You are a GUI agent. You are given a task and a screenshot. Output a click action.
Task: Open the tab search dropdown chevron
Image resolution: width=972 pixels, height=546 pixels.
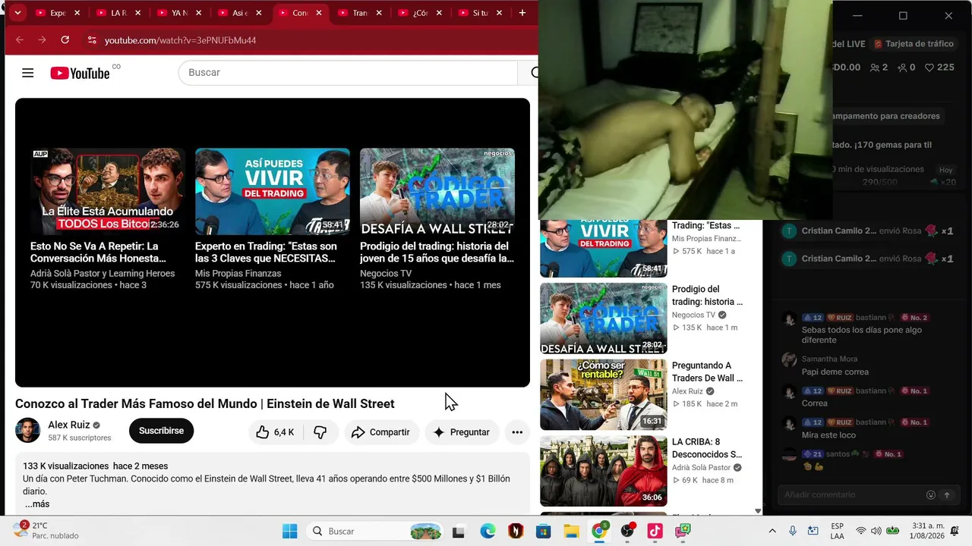17,13
